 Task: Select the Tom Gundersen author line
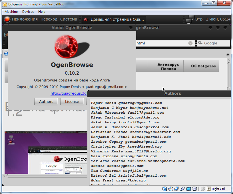tap(119, 171)
